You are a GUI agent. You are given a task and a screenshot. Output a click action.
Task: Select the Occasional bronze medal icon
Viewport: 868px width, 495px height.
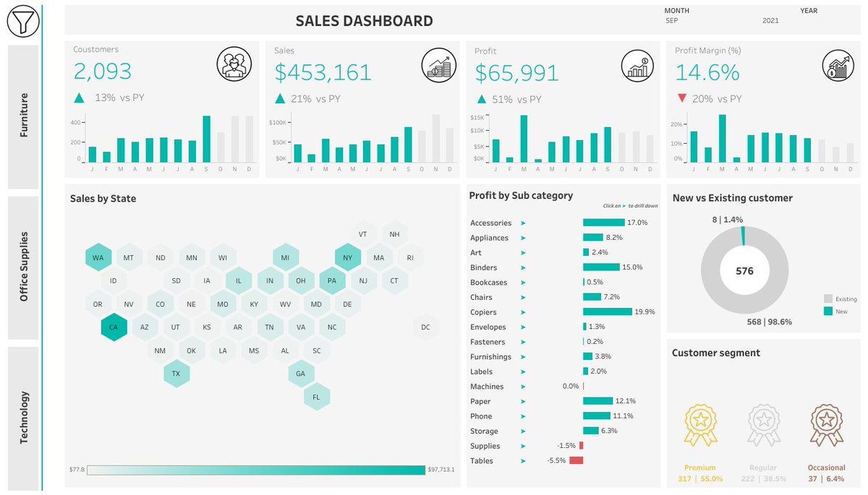[x=826, y=424]
